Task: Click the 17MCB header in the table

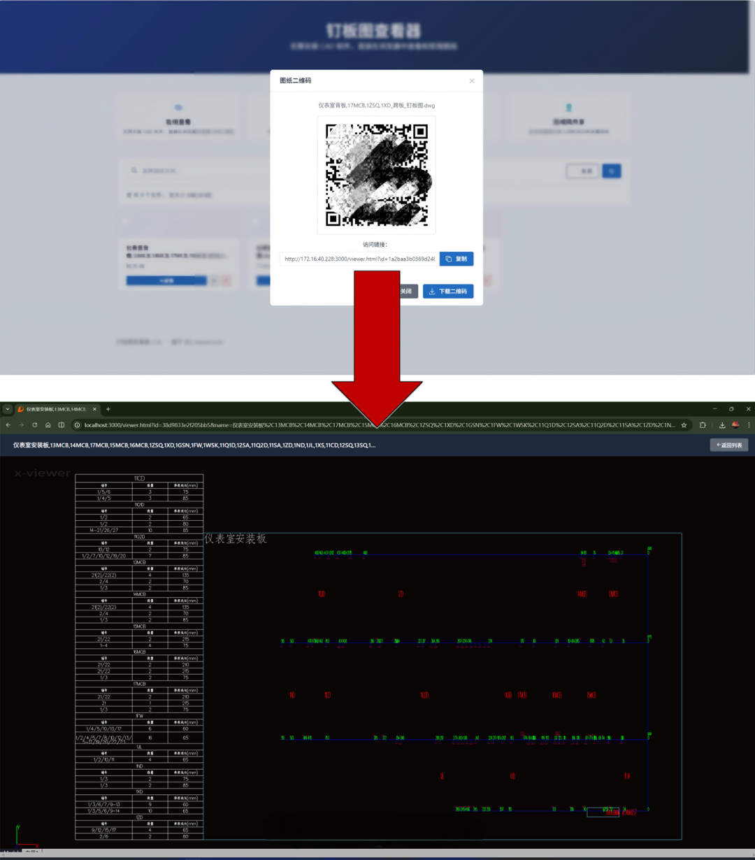Action: 139,684
